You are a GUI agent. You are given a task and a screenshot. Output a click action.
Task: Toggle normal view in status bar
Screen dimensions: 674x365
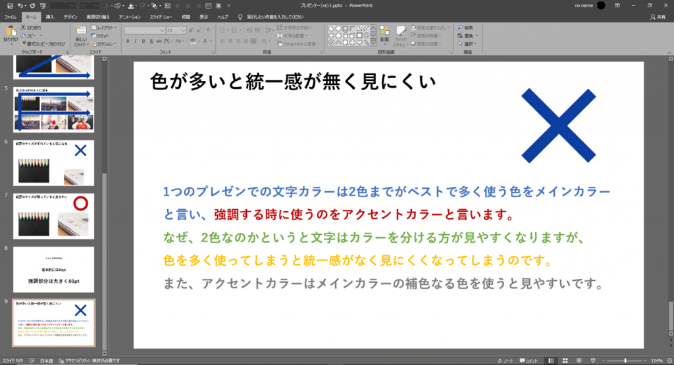click(x=551, y=360)
